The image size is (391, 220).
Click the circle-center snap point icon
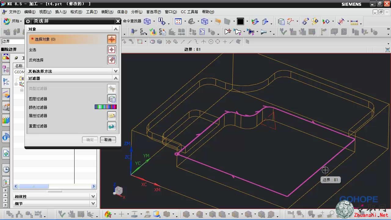tap(211, 42)
